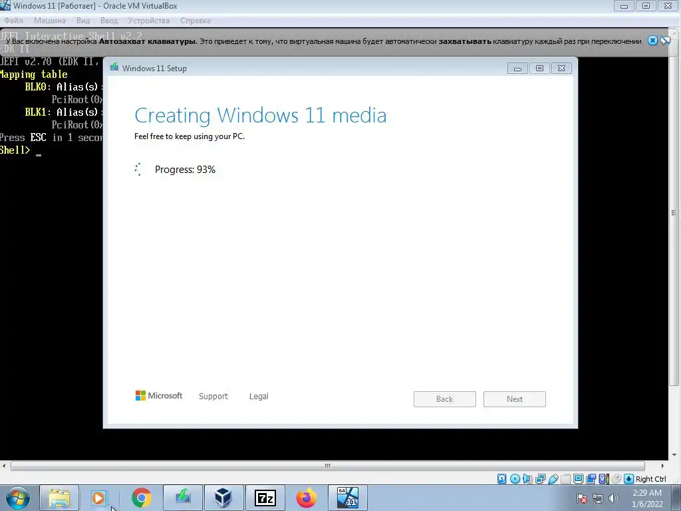Click the audio indicator in VM status bar
Viewport: 681px width, 511px height.
(x=527, y=479)
